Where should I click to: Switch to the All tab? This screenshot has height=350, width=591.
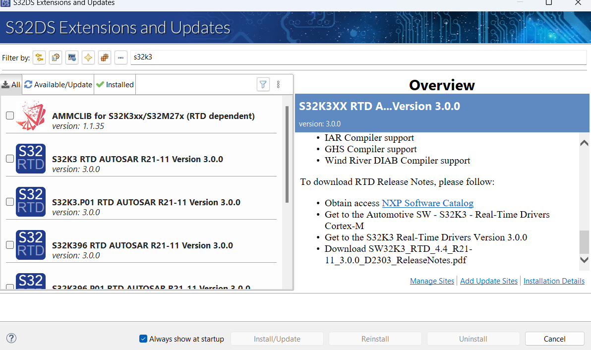[11, 84]
